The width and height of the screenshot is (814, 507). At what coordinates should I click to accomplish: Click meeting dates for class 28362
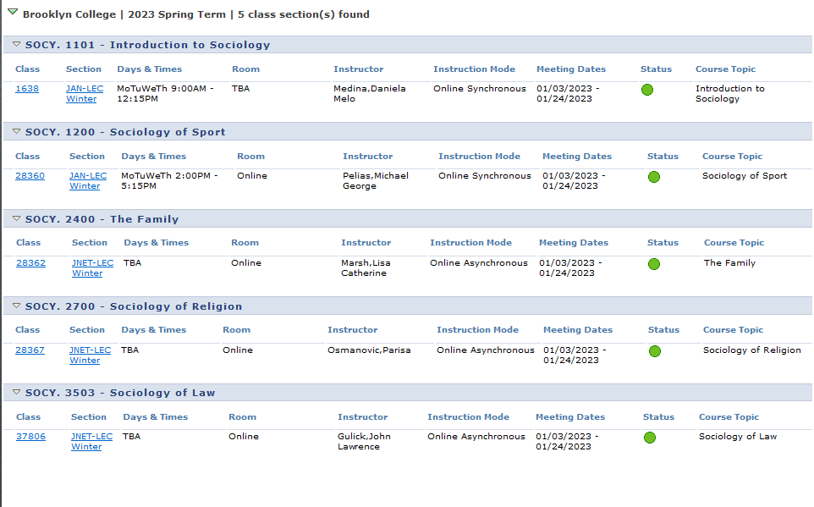click(x=570, y=268)
